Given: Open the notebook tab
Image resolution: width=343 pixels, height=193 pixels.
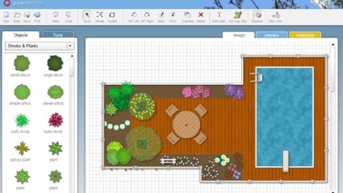Looking at the screenshot, I should (x=305, y=35).
